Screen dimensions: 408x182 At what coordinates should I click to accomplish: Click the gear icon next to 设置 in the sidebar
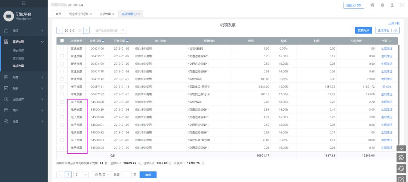point(6,121)
